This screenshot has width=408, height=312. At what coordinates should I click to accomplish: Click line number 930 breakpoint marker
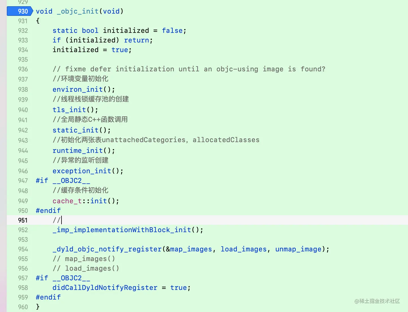click(20, 11)
